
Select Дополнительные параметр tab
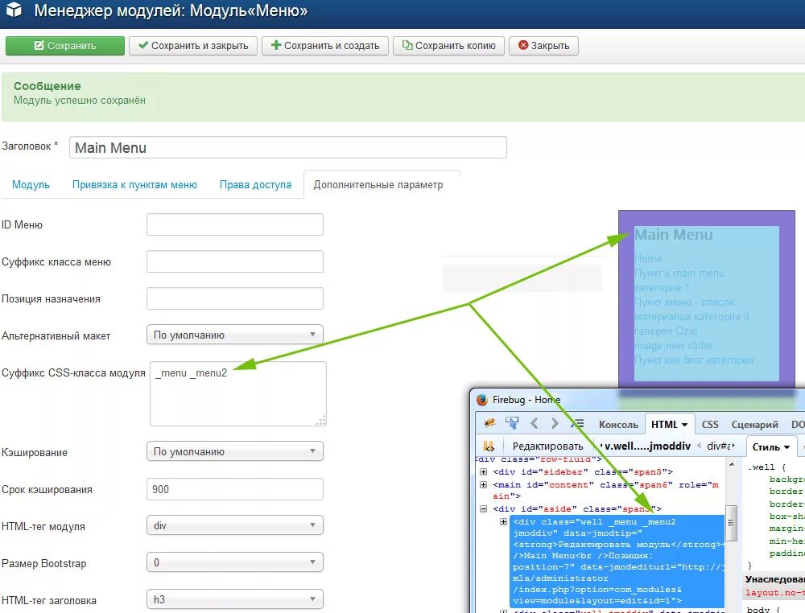click(x=378, y=185)
